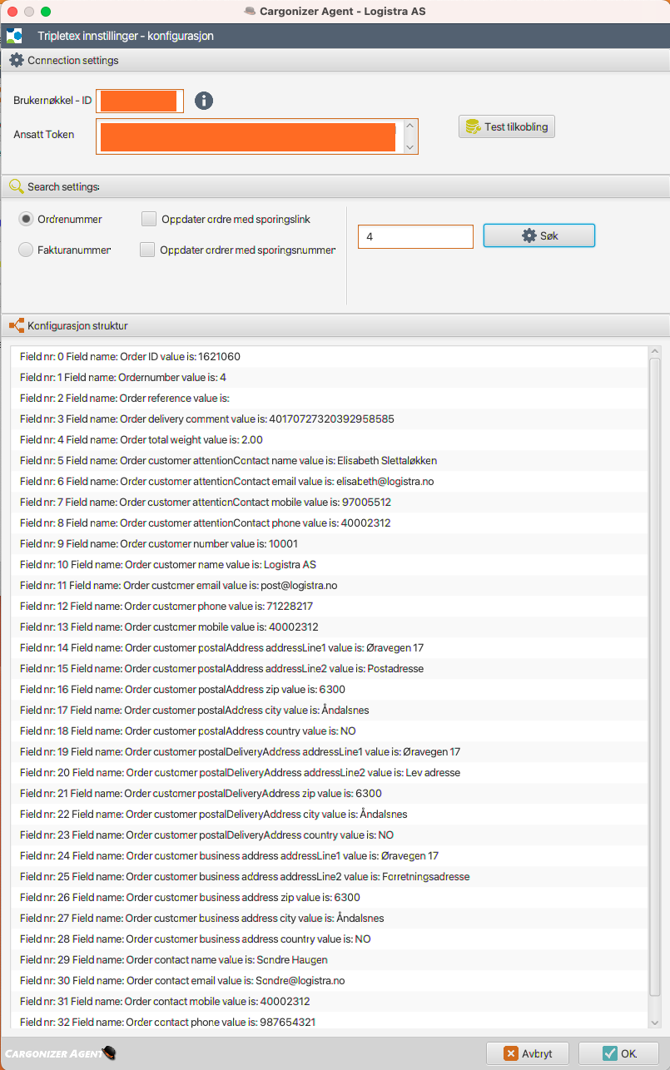Screen dimensions: 670x1070
Task: Select row Field nr: 9 customer number 10001
Action: 330,543
